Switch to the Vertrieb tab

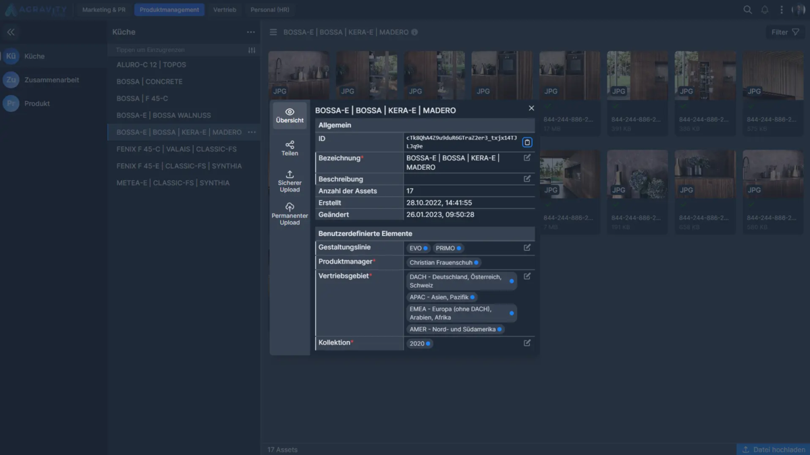click(224, 9)
